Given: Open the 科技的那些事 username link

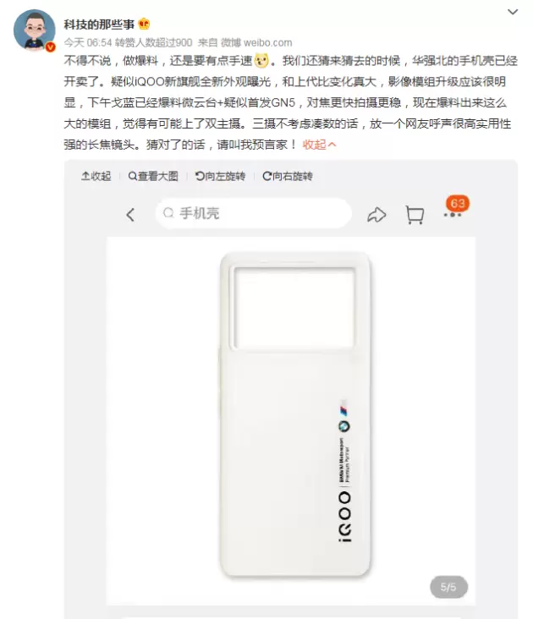Looking at the screenshot, I should point(99,25).
